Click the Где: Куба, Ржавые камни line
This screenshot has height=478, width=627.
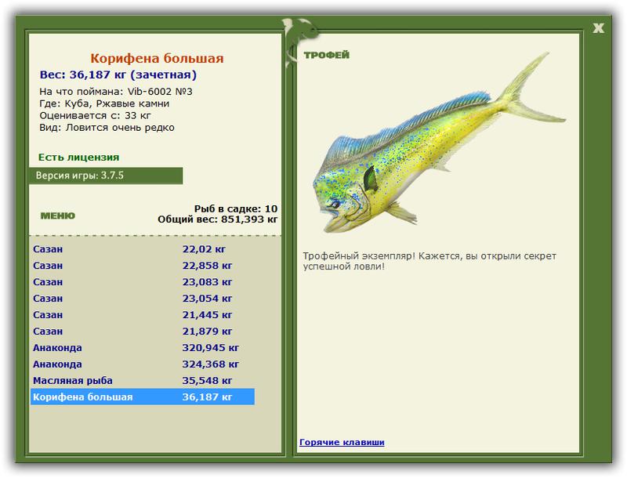[104, 103]
